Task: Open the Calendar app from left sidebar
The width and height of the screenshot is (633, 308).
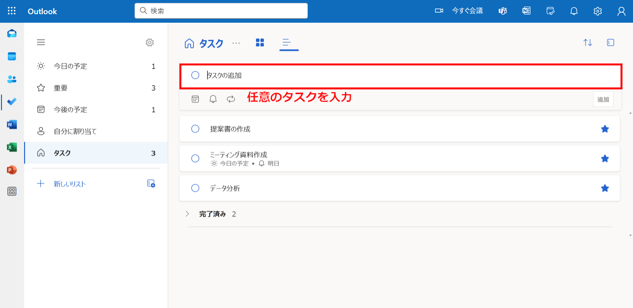Action: coord(12,56)
